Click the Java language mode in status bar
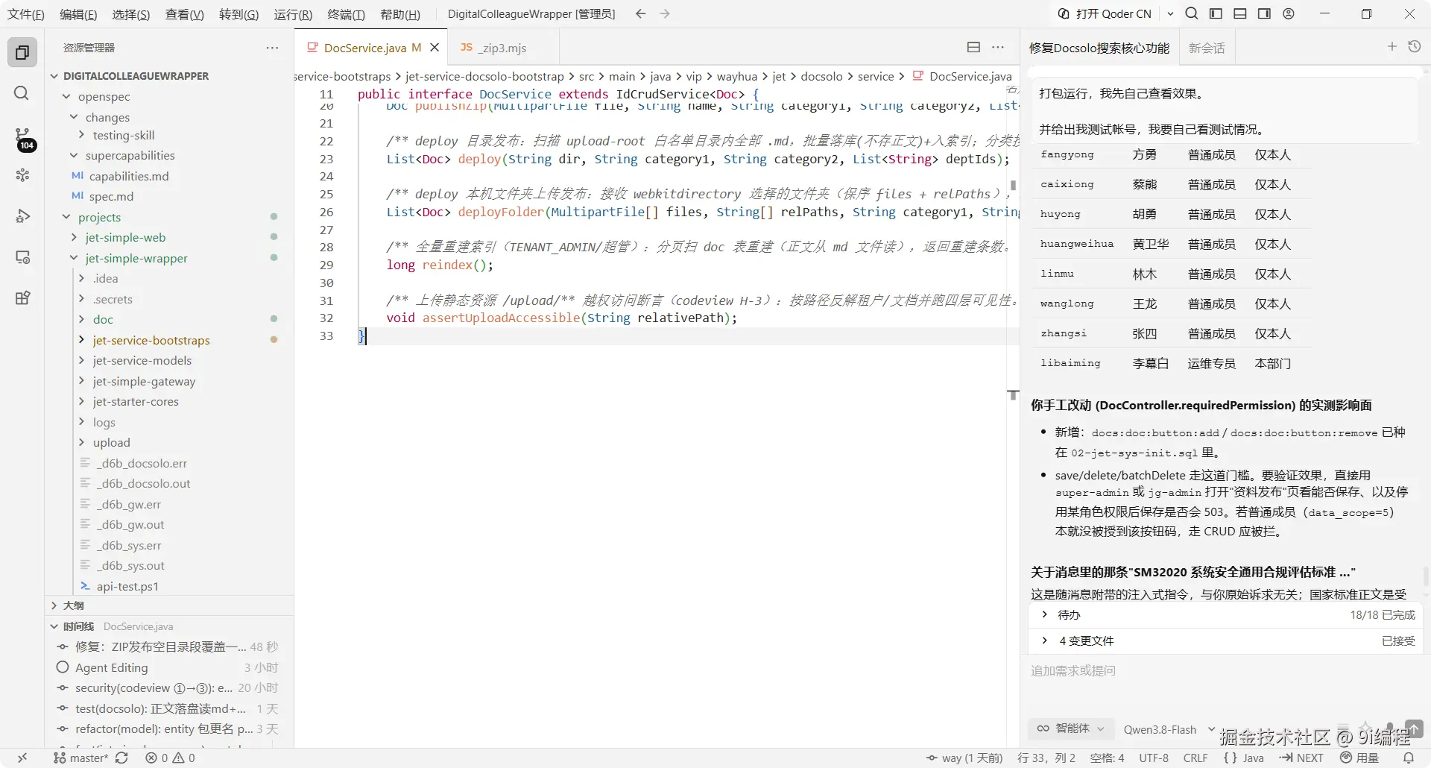The height and width of the screenshot is (768, 1431). 1244,758
